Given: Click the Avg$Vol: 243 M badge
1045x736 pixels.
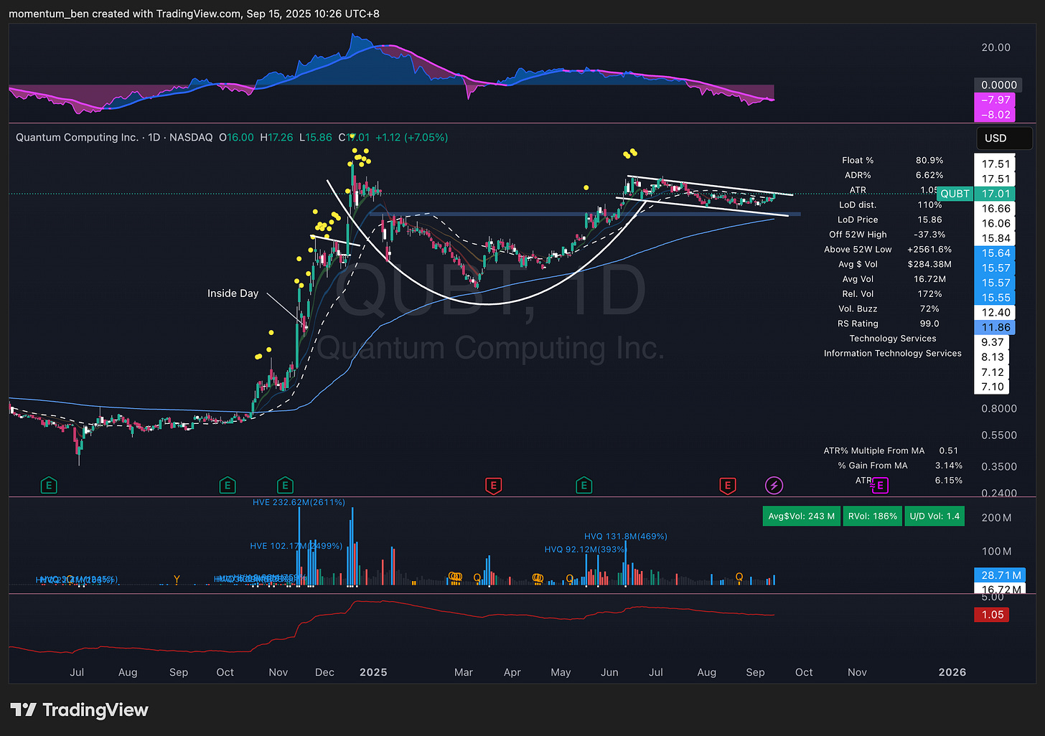Looking at the screenshot, I should click(802, 516).
